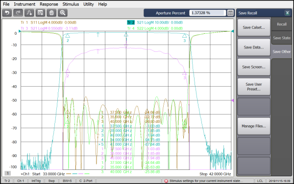The height and width of the screenshot is (184, 294).
Task: Click the Save Calset button
Action: (254, 27)
